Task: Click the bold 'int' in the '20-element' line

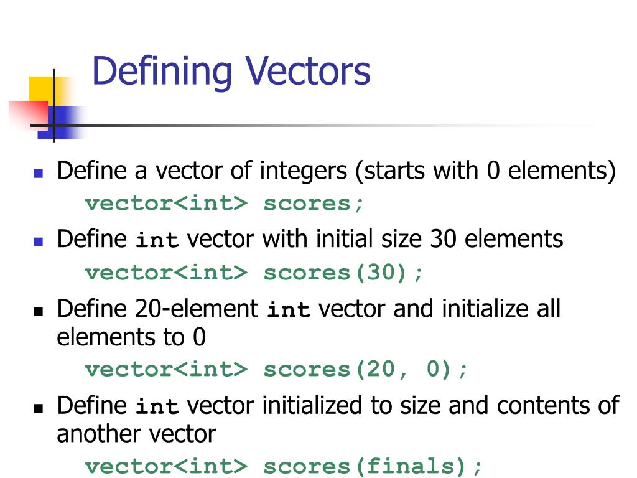Action: (x=289, y=309)
